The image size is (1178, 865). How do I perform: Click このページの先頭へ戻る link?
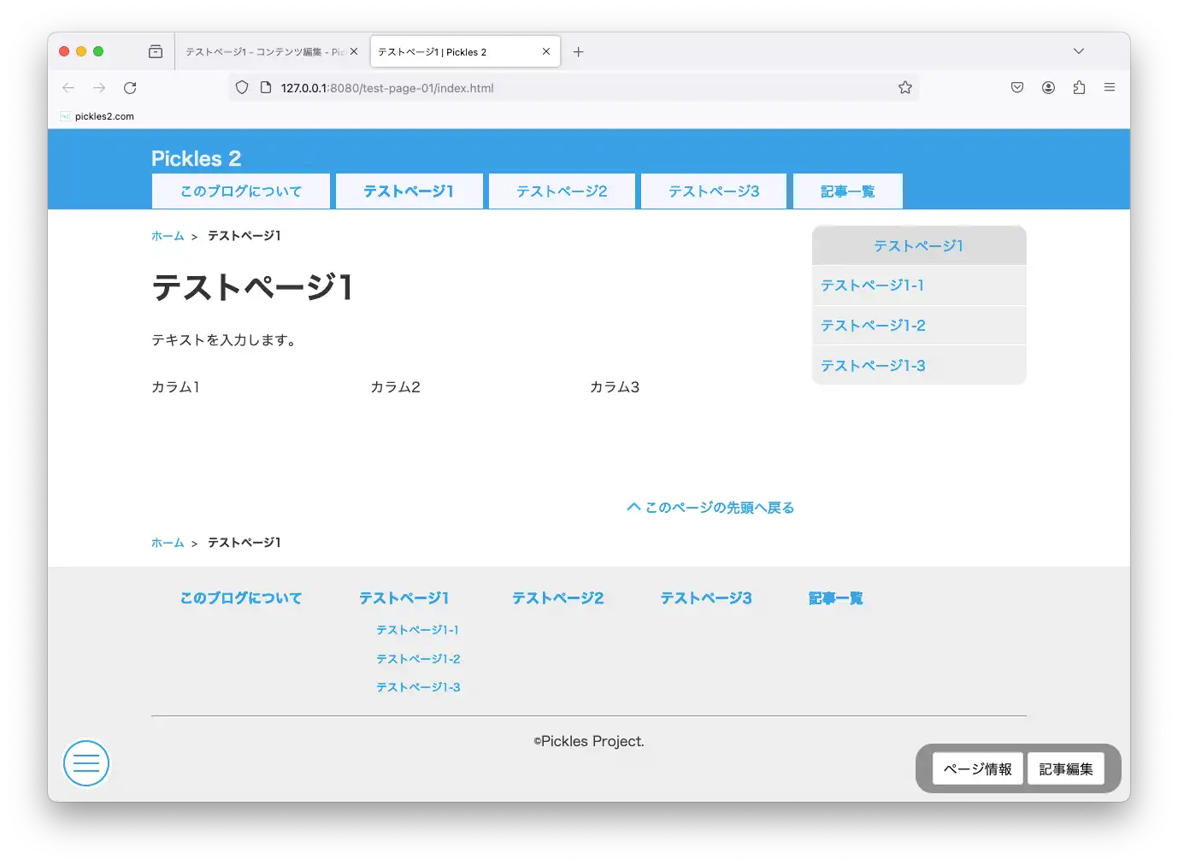pyautogui.click(x=711, y=508)
